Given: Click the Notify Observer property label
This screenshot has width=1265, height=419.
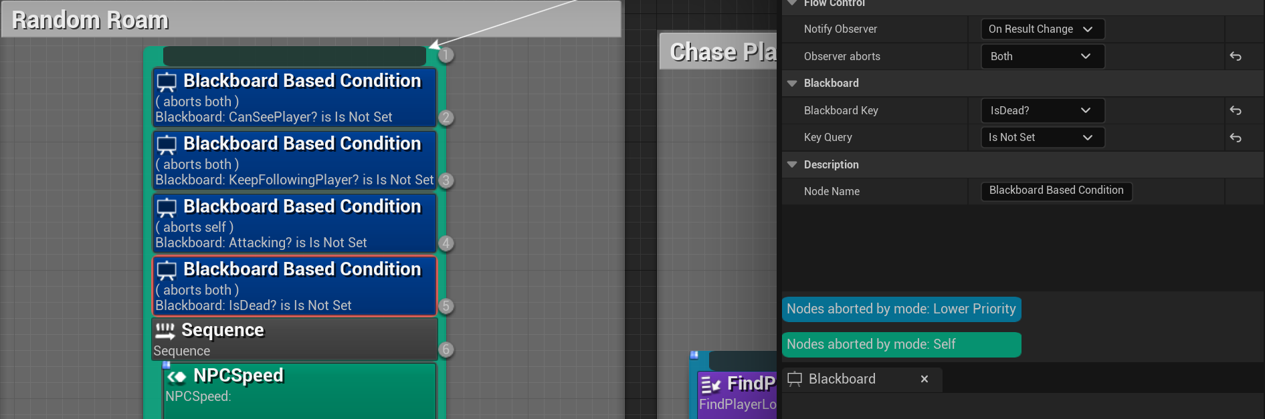Looking at the screenshot, I should tap(840, 29).
